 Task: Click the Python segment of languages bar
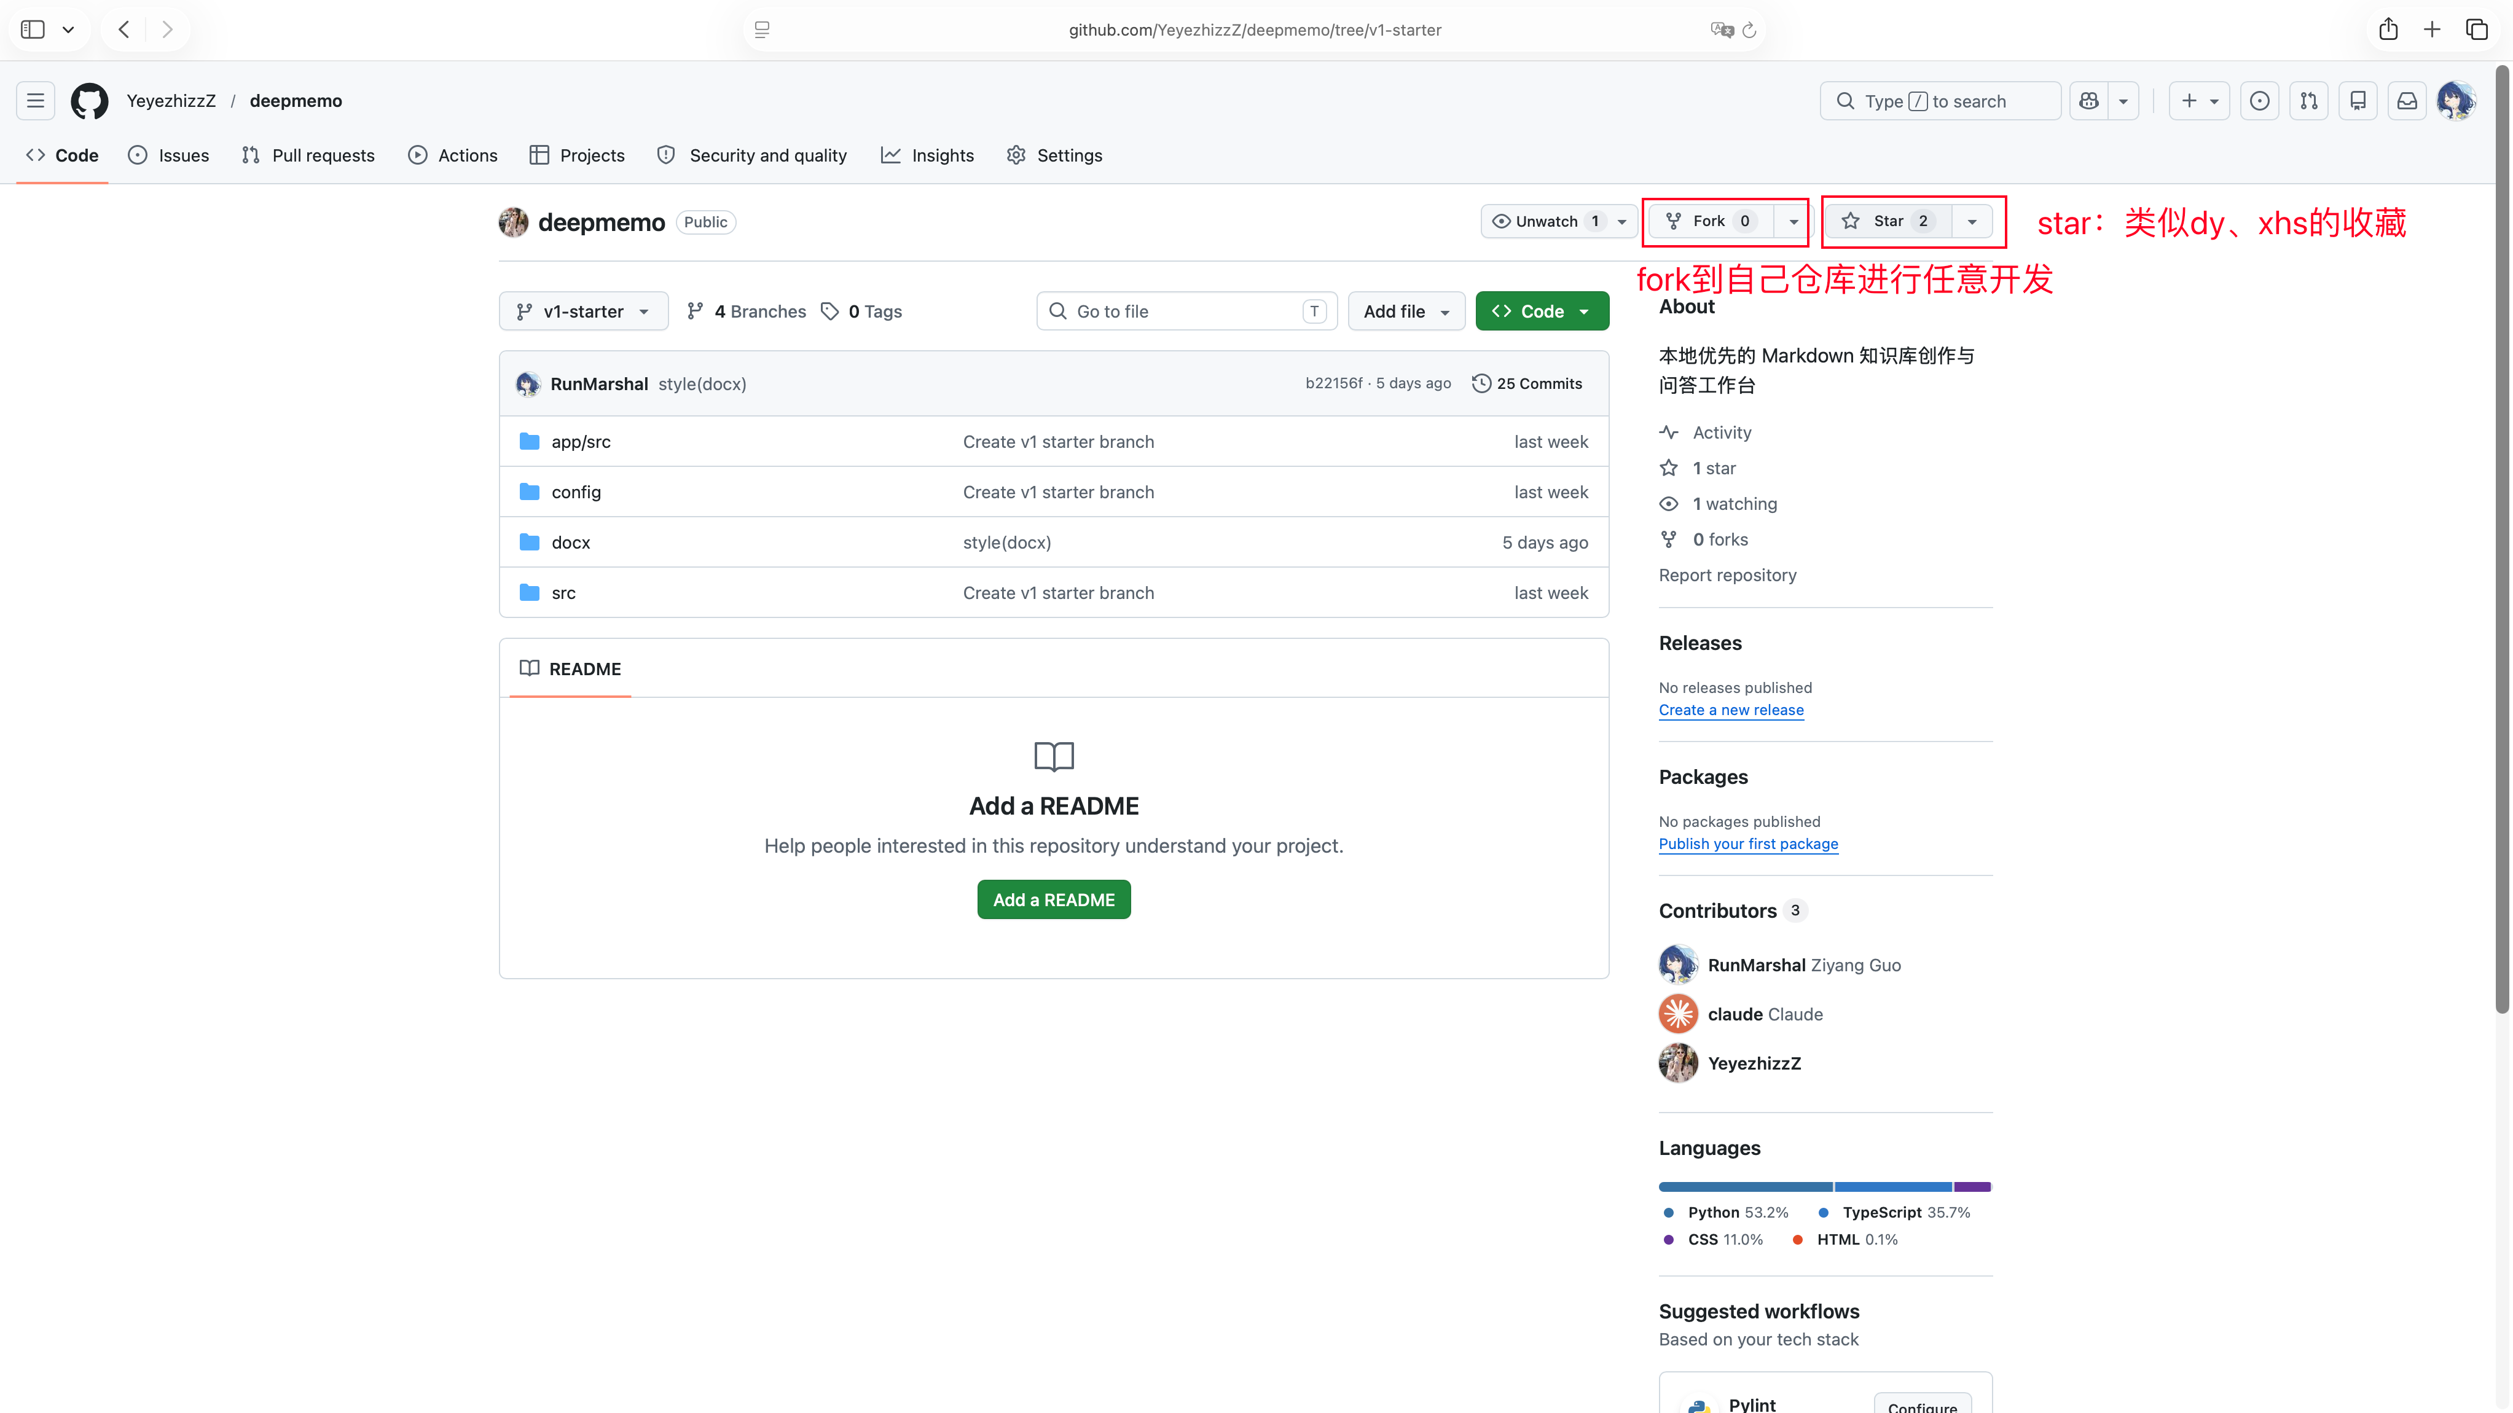1745,1187
